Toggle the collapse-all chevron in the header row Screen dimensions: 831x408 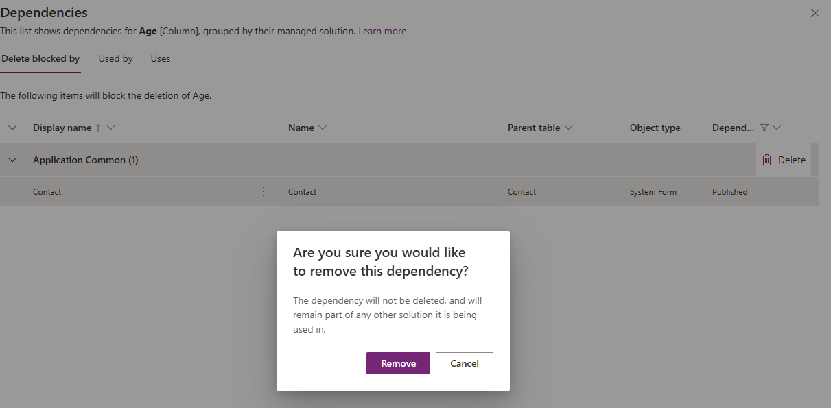12,128
